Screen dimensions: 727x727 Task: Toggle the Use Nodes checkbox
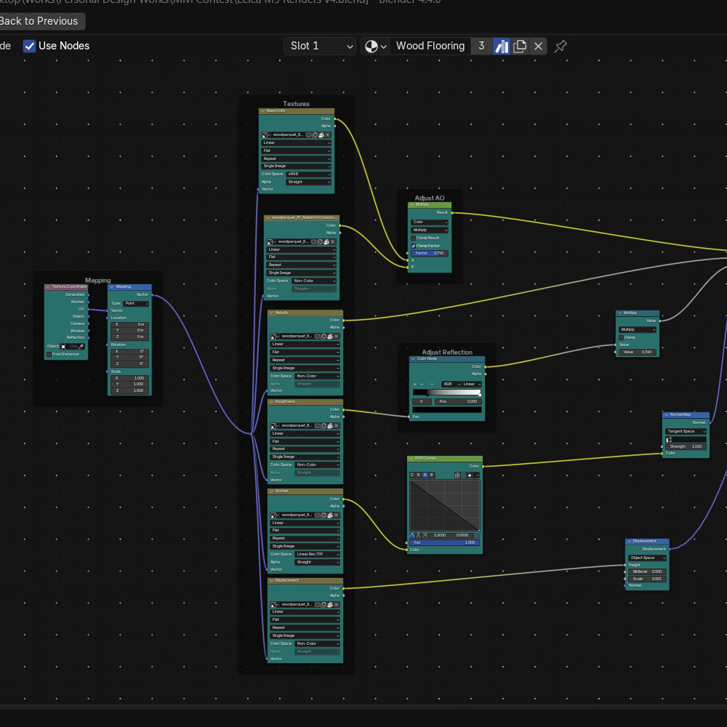tap(29, 46)
